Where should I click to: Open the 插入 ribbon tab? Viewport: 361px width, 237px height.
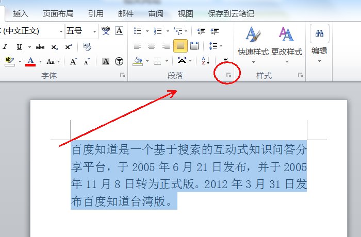point(21,14)
